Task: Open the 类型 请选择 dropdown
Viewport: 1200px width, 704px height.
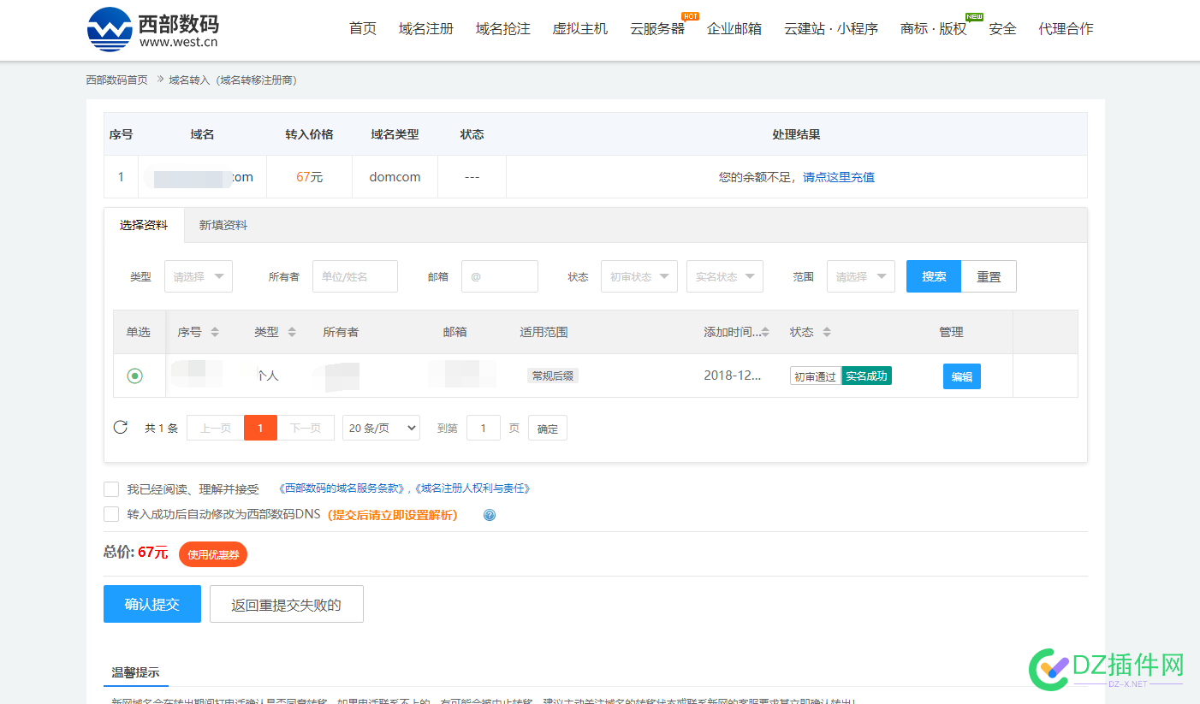Action: 199,276
